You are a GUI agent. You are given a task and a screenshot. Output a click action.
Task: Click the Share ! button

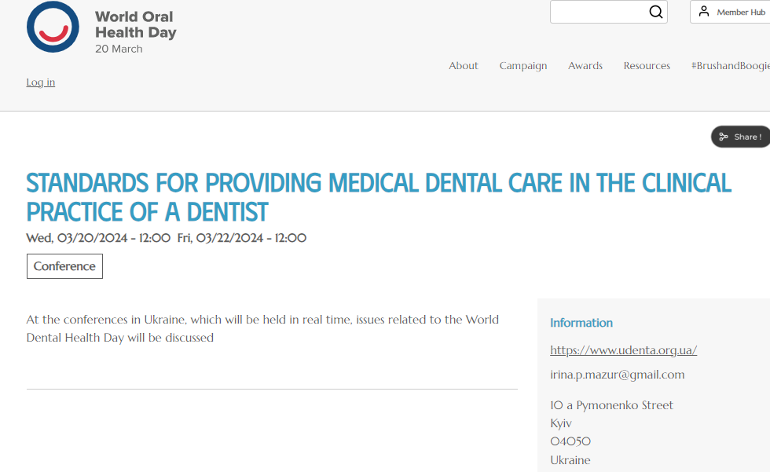(x=740, y=137)
